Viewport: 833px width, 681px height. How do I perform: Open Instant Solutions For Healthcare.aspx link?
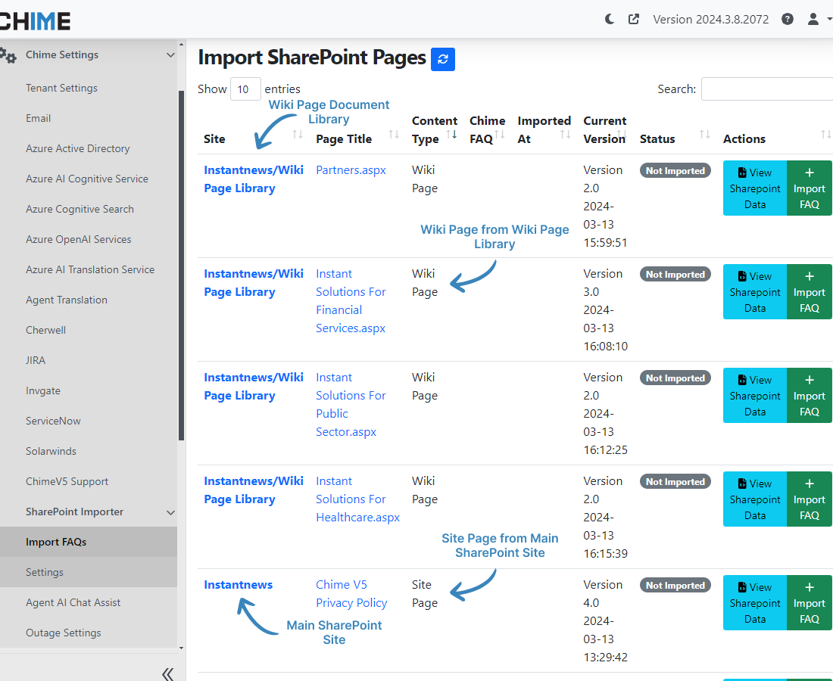click(357, 499)
